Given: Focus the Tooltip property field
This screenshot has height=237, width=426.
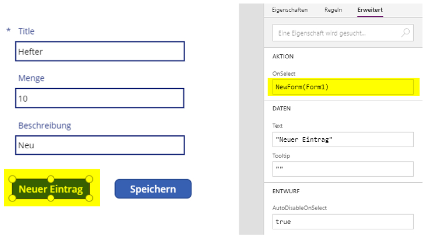Looking at the screenshot, I should 343,169.
